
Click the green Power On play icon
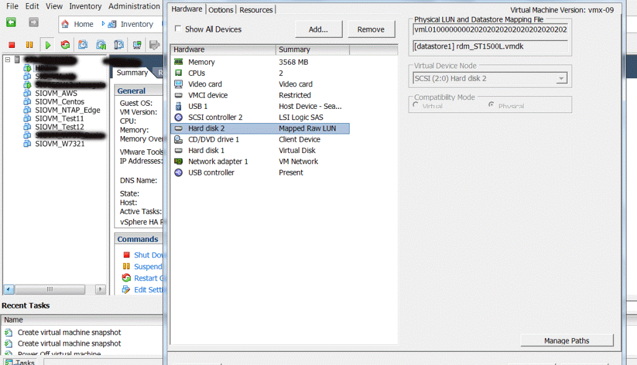[47, 45]
